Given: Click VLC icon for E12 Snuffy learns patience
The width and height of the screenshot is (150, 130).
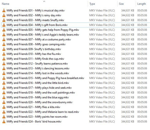Looking at the screenshot, I should 4,64.
